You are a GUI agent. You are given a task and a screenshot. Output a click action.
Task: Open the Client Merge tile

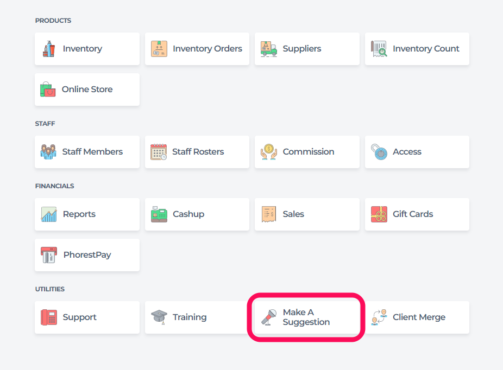coord(417,317)
